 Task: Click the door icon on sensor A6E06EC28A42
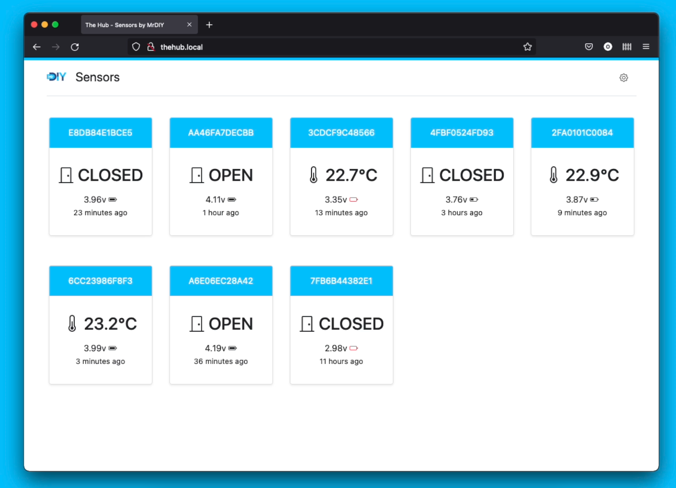click(197, 323)
